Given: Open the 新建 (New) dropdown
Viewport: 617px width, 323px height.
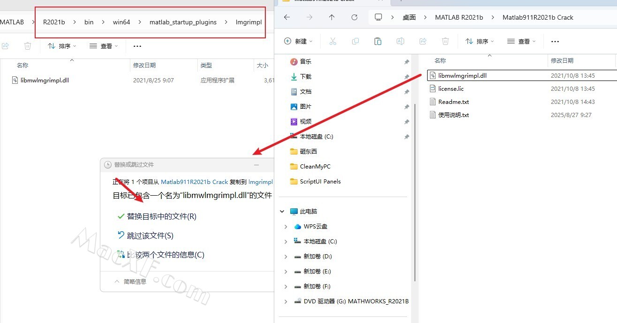Looking at the screenshot, I should pyautogui.click(x=298, y=41).
